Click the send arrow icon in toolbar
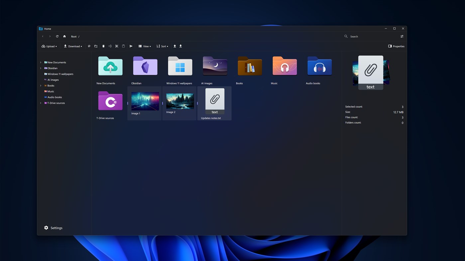Viewport: 465px width, 261px height. (131, 46)
